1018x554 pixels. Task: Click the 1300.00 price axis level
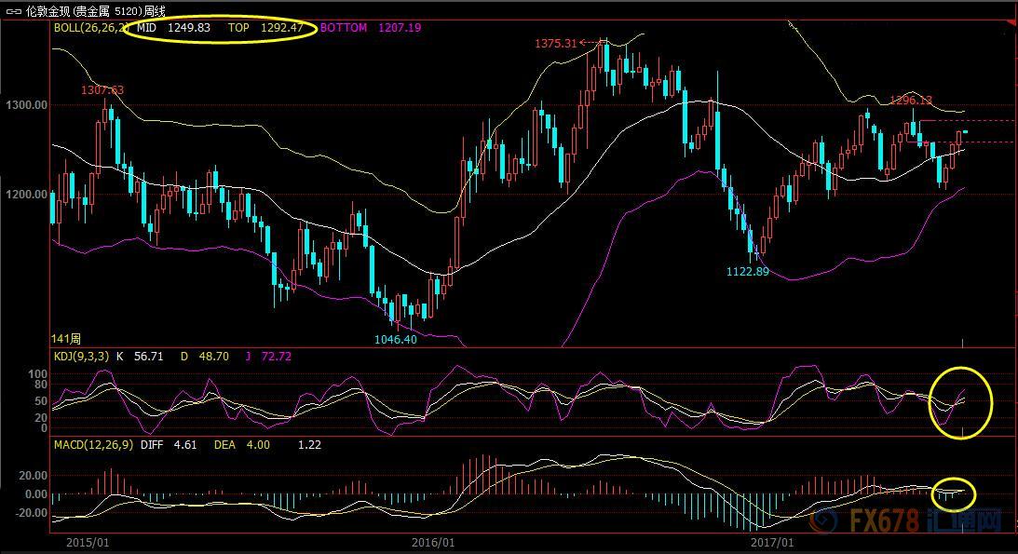(x=25, y=105)
